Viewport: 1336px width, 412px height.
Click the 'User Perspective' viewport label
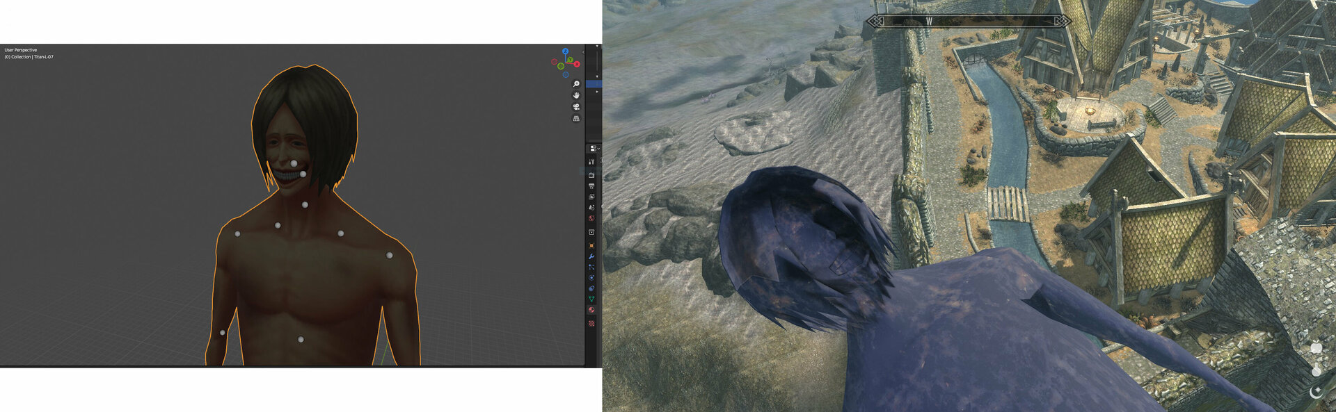click(21, 50)
